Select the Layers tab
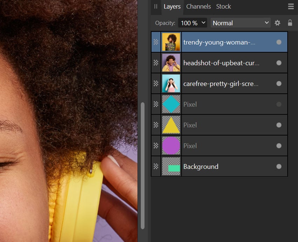The width and height of the screenshot is (298, 242). (x=172, y=6)
